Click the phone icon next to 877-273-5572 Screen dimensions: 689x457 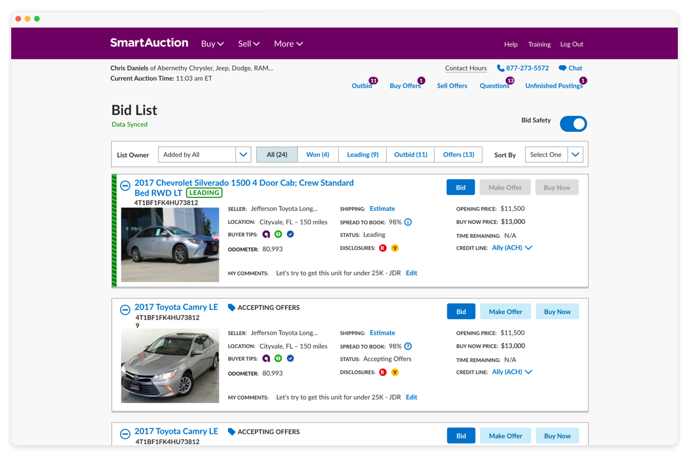500,68
